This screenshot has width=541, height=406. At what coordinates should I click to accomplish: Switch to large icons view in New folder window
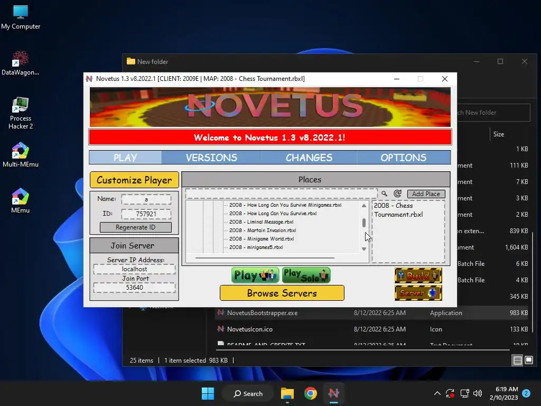528,361
